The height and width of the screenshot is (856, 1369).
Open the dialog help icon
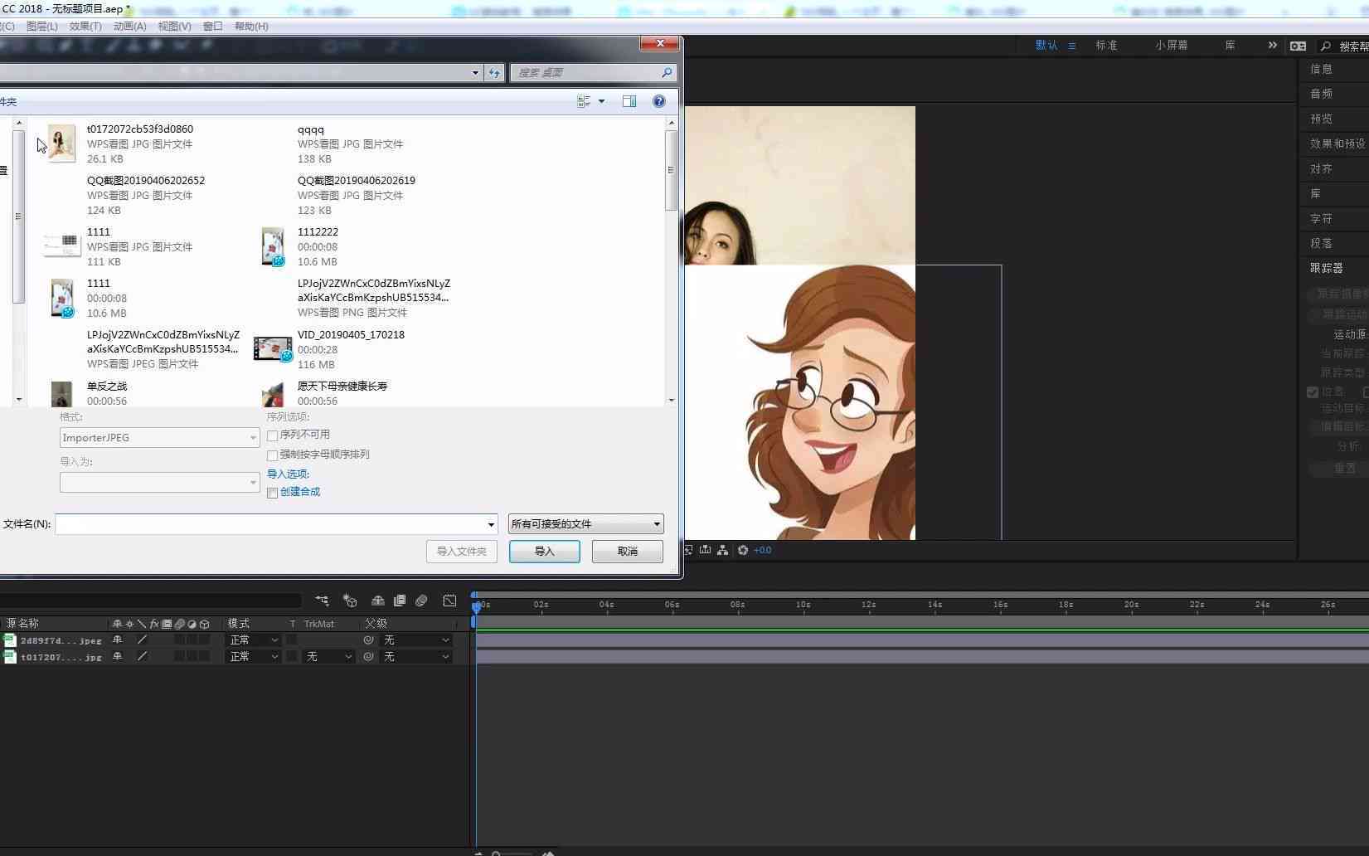click(659, 101)
